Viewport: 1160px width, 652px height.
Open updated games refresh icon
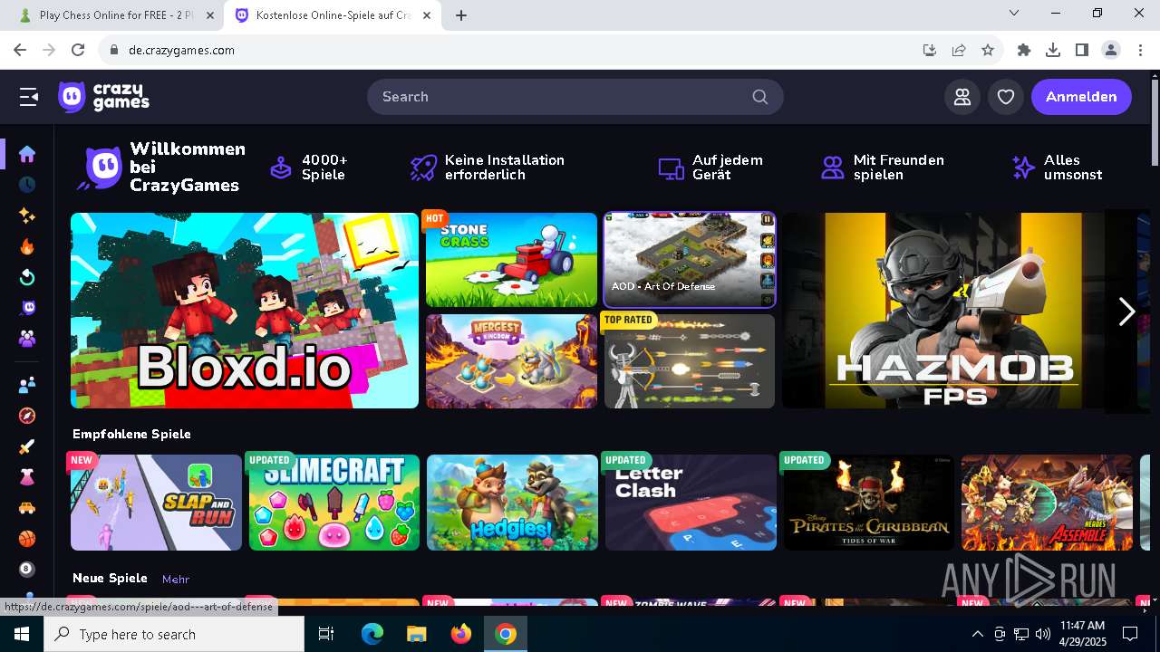tap(27, 277)
